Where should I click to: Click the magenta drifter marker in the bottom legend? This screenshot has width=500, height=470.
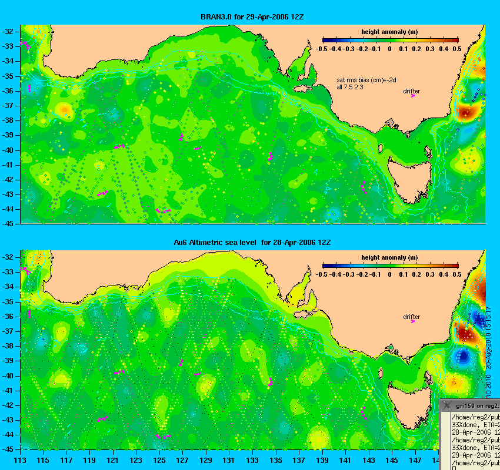click(x=412, y=321)
